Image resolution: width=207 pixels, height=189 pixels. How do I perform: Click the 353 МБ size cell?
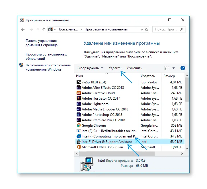pyautogui.click(x=177, y=126)
